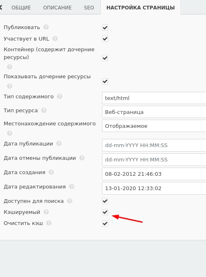
Task: Click help icon next to Публиковать
Action: [46, 27]
